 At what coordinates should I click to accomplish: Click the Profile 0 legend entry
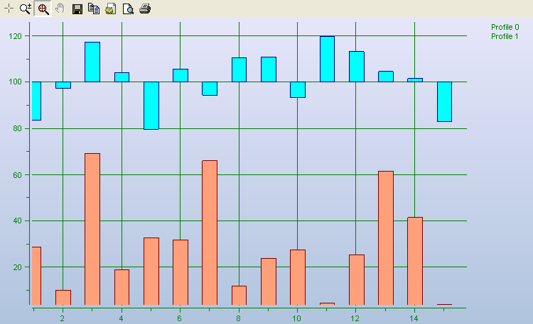tap(505, 27)
